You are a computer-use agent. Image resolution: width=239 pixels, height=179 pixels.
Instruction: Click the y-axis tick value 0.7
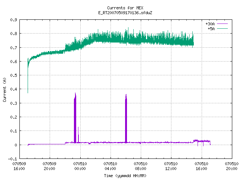click(13, 48)
